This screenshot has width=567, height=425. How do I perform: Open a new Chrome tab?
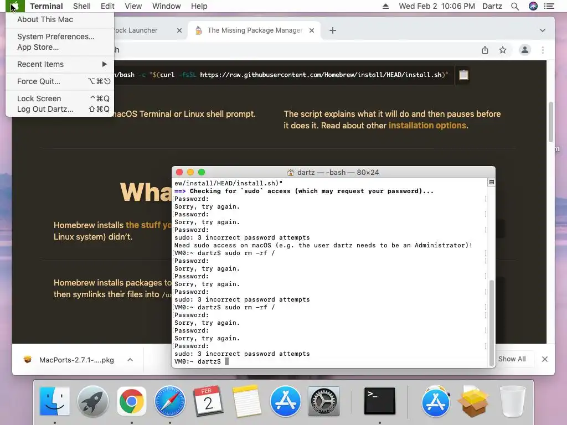[333, 30]
